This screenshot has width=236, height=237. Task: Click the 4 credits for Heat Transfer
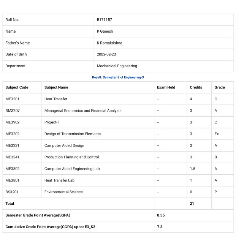pyautogui.click(x=191, y=99)
